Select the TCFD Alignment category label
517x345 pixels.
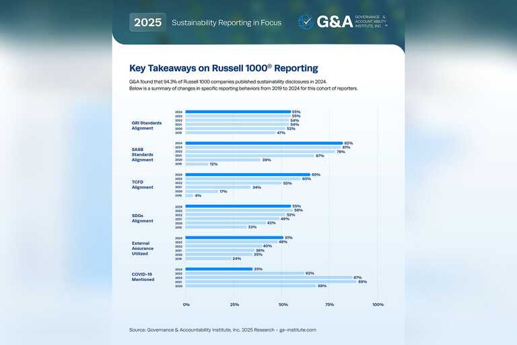(143, 185)
